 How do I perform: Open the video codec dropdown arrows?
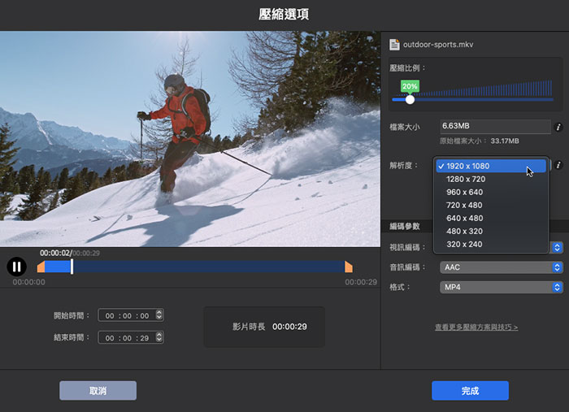tap(557, 248)
